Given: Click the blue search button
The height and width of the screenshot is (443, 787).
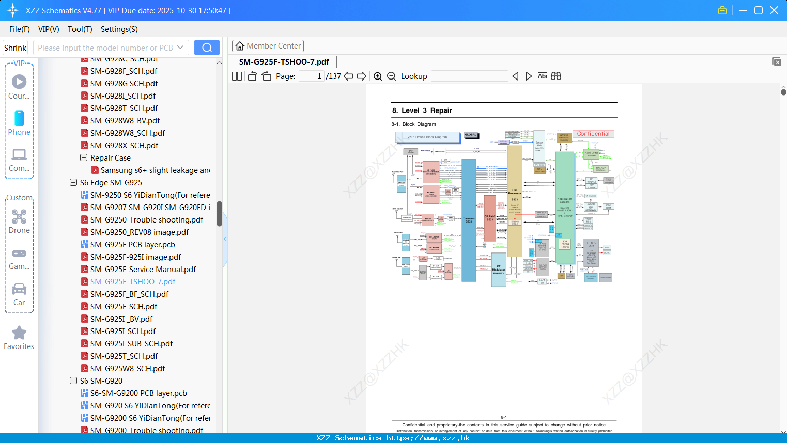Looking at the screenshot, I should pyautogui.click(x=207, y=48).
